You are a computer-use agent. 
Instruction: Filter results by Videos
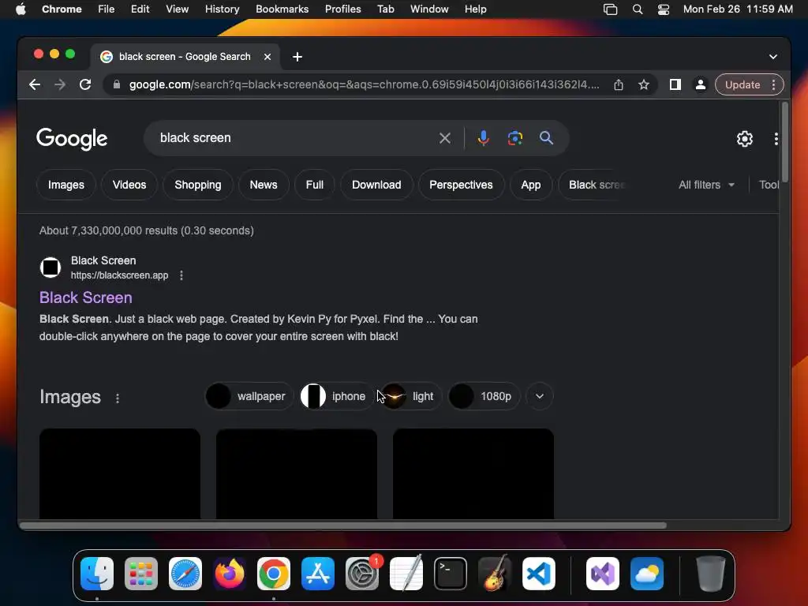point(129,185)
